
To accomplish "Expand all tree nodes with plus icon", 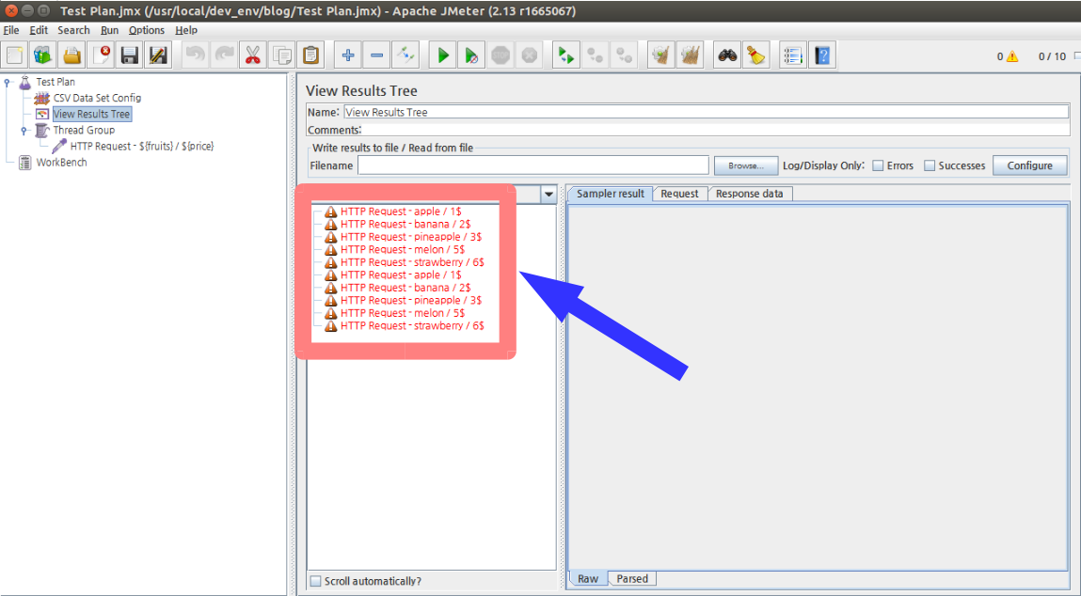I will click(x=348, y=55).
